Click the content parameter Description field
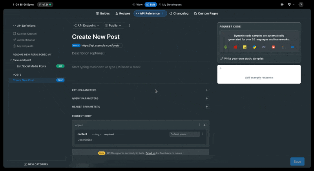This screenshot has width=314, height=171. (85, 140)
